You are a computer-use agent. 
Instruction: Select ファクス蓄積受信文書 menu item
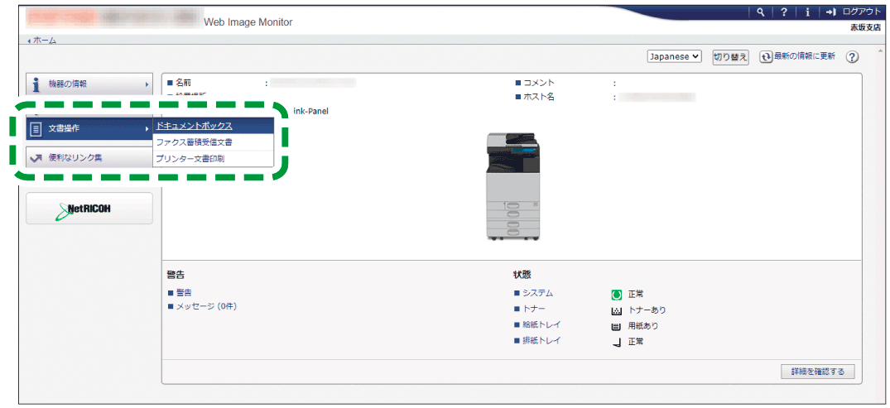[194, 142]
